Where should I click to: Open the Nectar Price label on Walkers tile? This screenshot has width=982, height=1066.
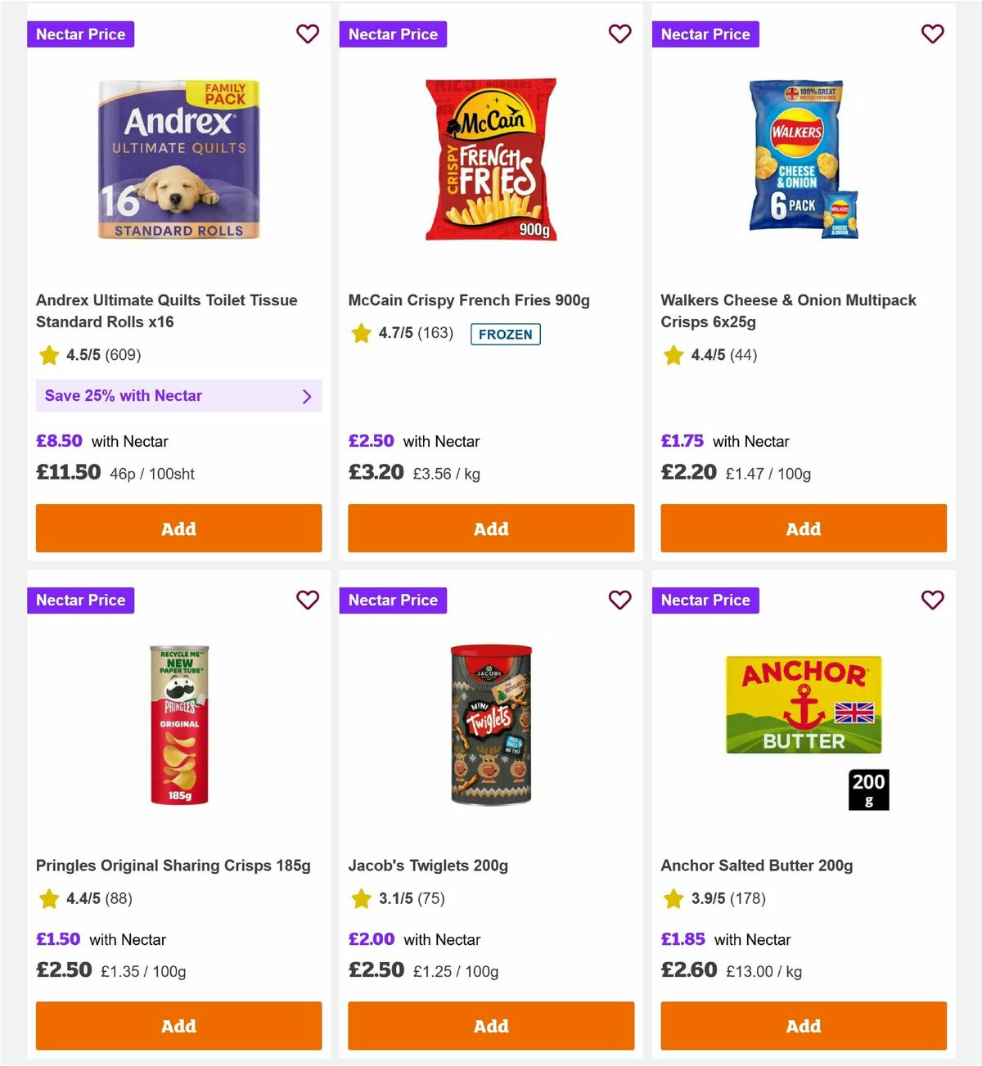point(705,34)
